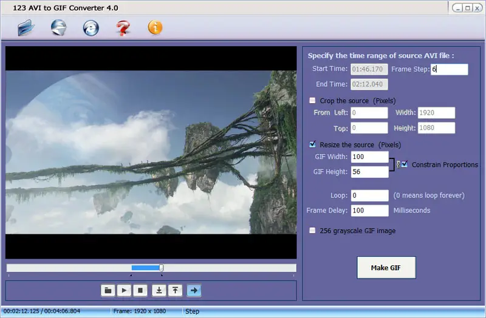Edit the GIF Height field

point(370,172)
